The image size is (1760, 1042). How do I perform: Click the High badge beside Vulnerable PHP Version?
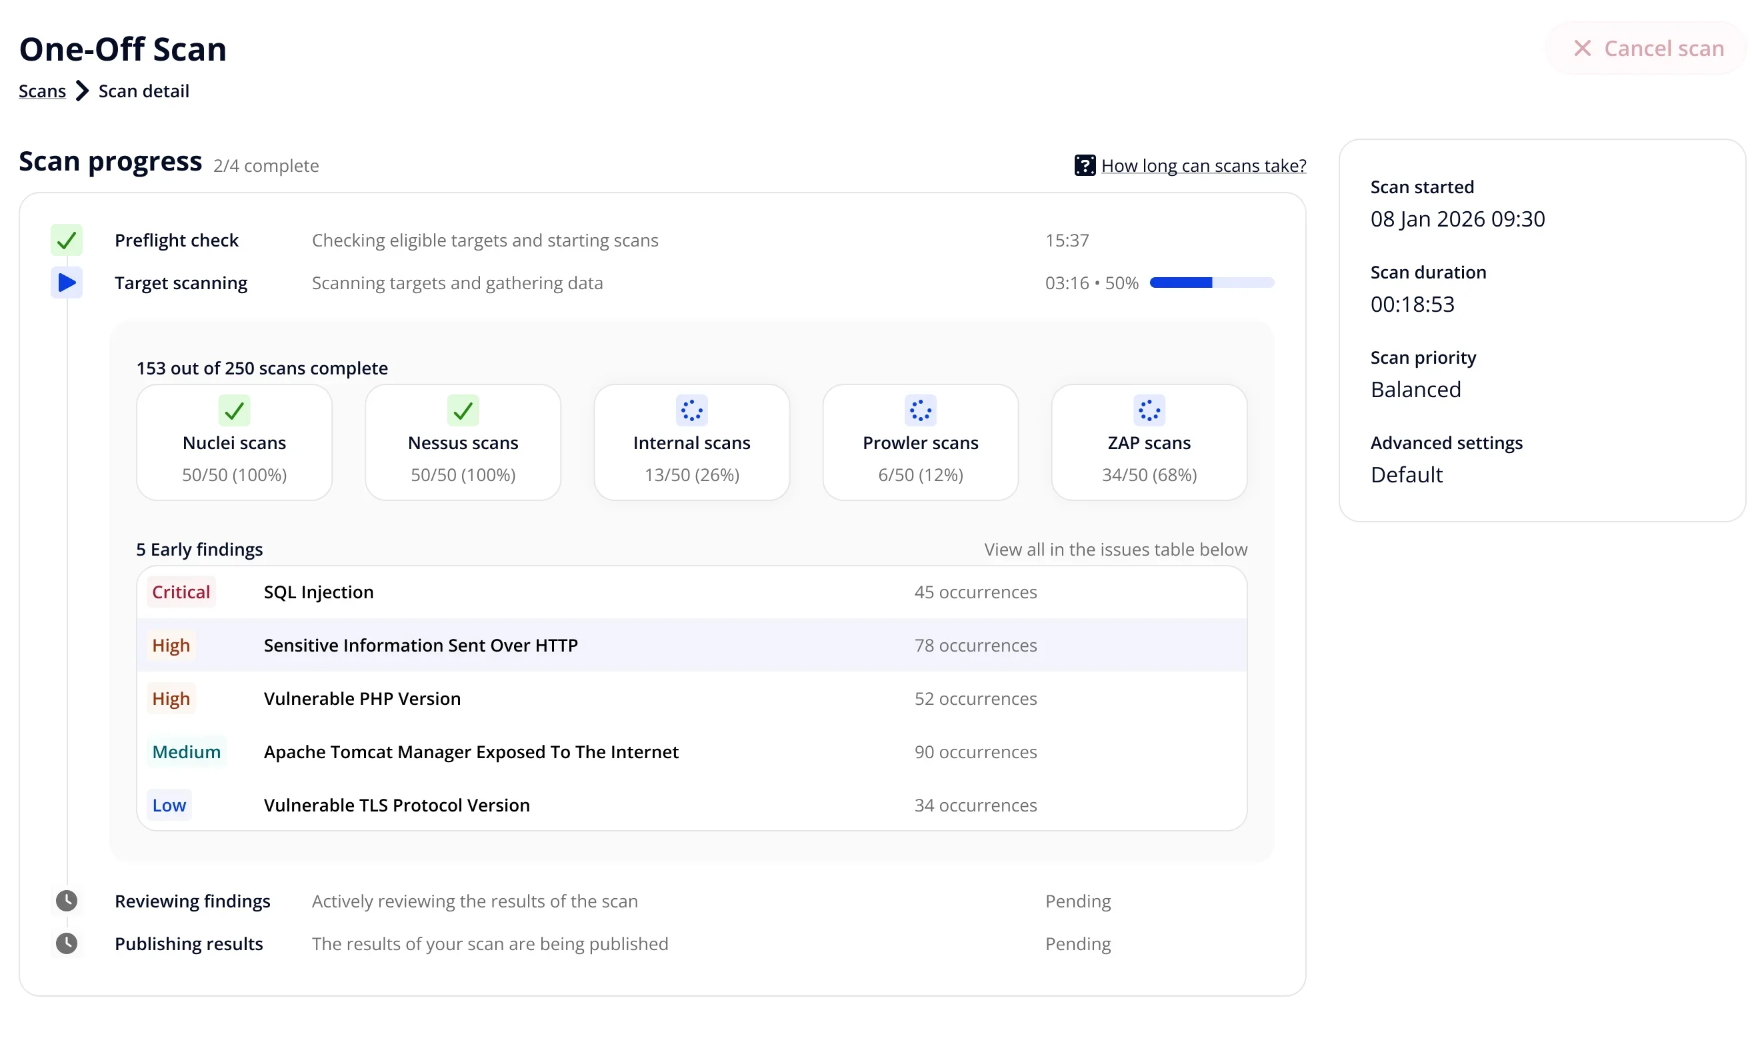click(x=171, y=700)
